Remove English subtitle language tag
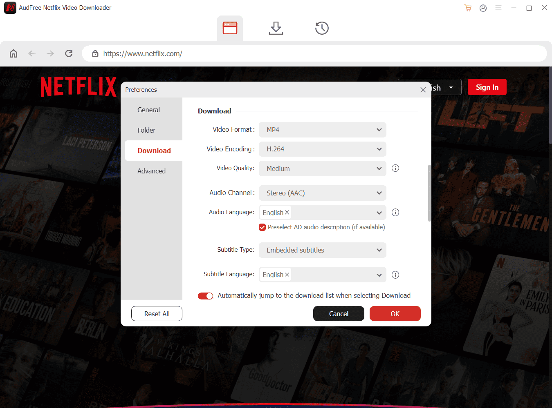Image resolution: width=552 pixels, height=408 pixels. pyautogui.click(x=287, y=275)
